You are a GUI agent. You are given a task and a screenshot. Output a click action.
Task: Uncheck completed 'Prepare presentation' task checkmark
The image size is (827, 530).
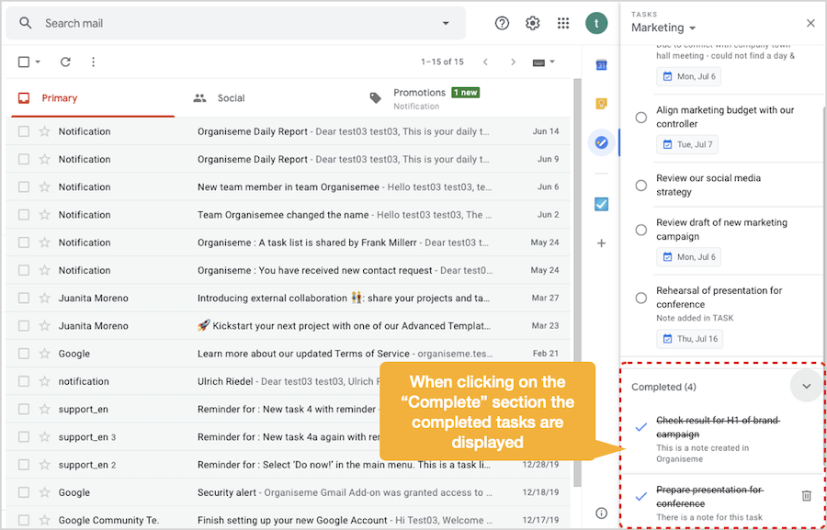[640, 497]
